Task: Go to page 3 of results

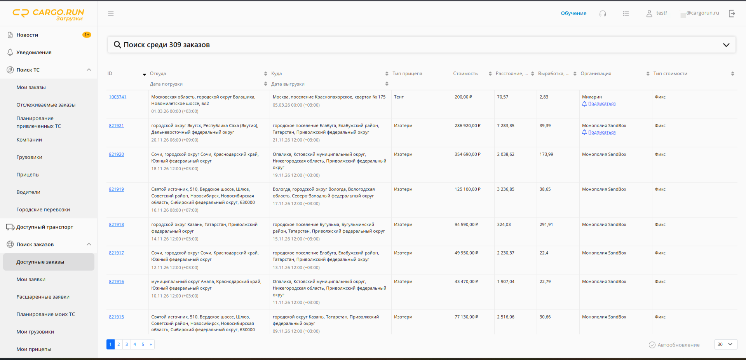Action: [127, 344]
